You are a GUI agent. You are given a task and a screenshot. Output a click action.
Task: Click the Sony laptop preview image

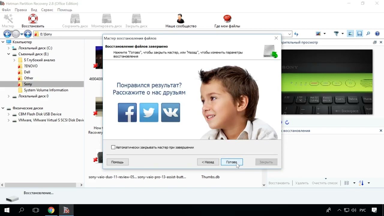pyautogui.click(x=327, y=82)
